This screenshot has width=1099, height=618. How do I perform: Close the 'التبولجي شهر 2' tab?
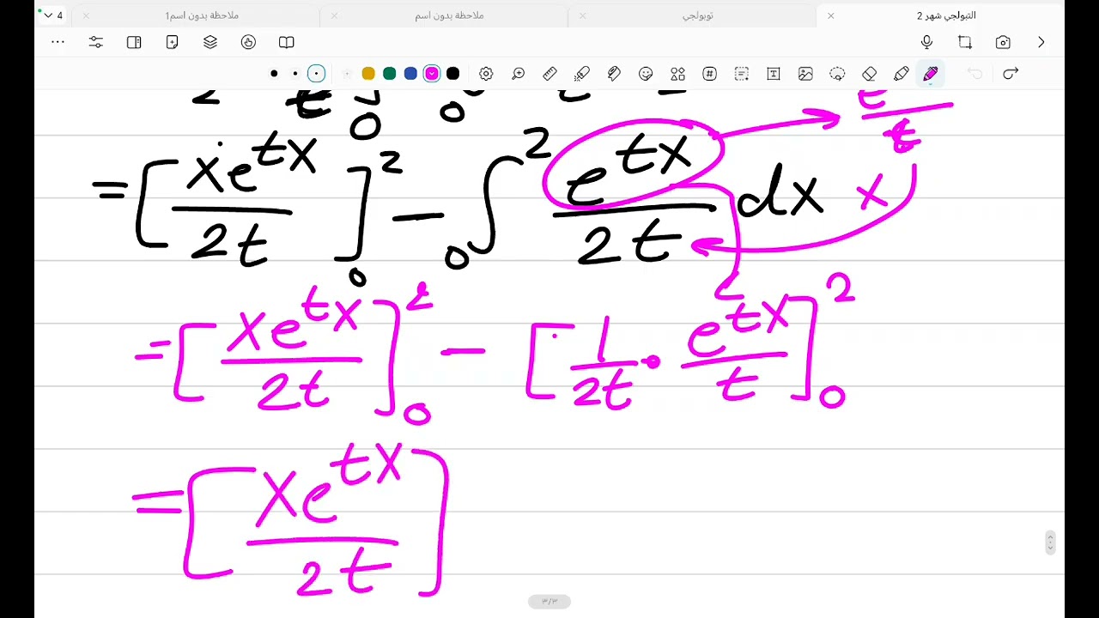tap(830, 15)
